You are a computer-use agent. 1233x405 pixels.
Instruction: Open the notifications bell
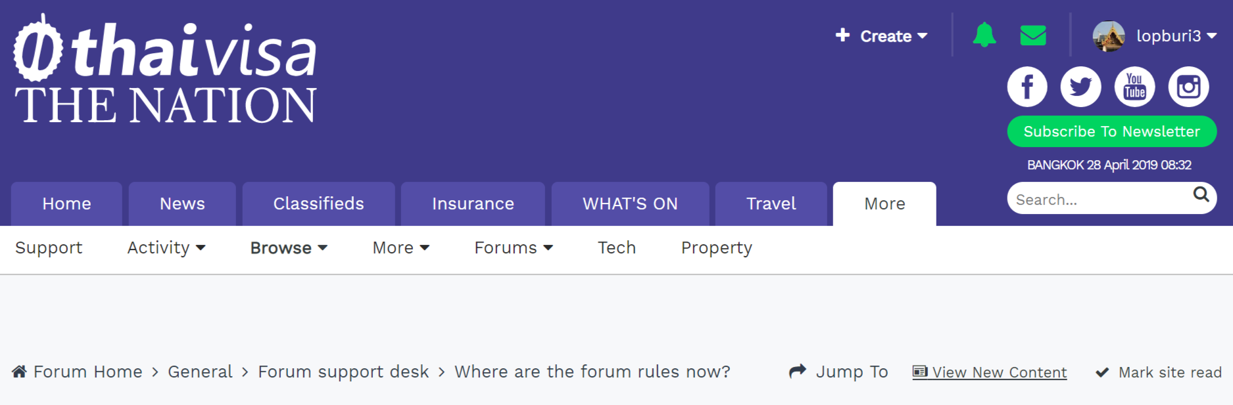click(984, 35)
